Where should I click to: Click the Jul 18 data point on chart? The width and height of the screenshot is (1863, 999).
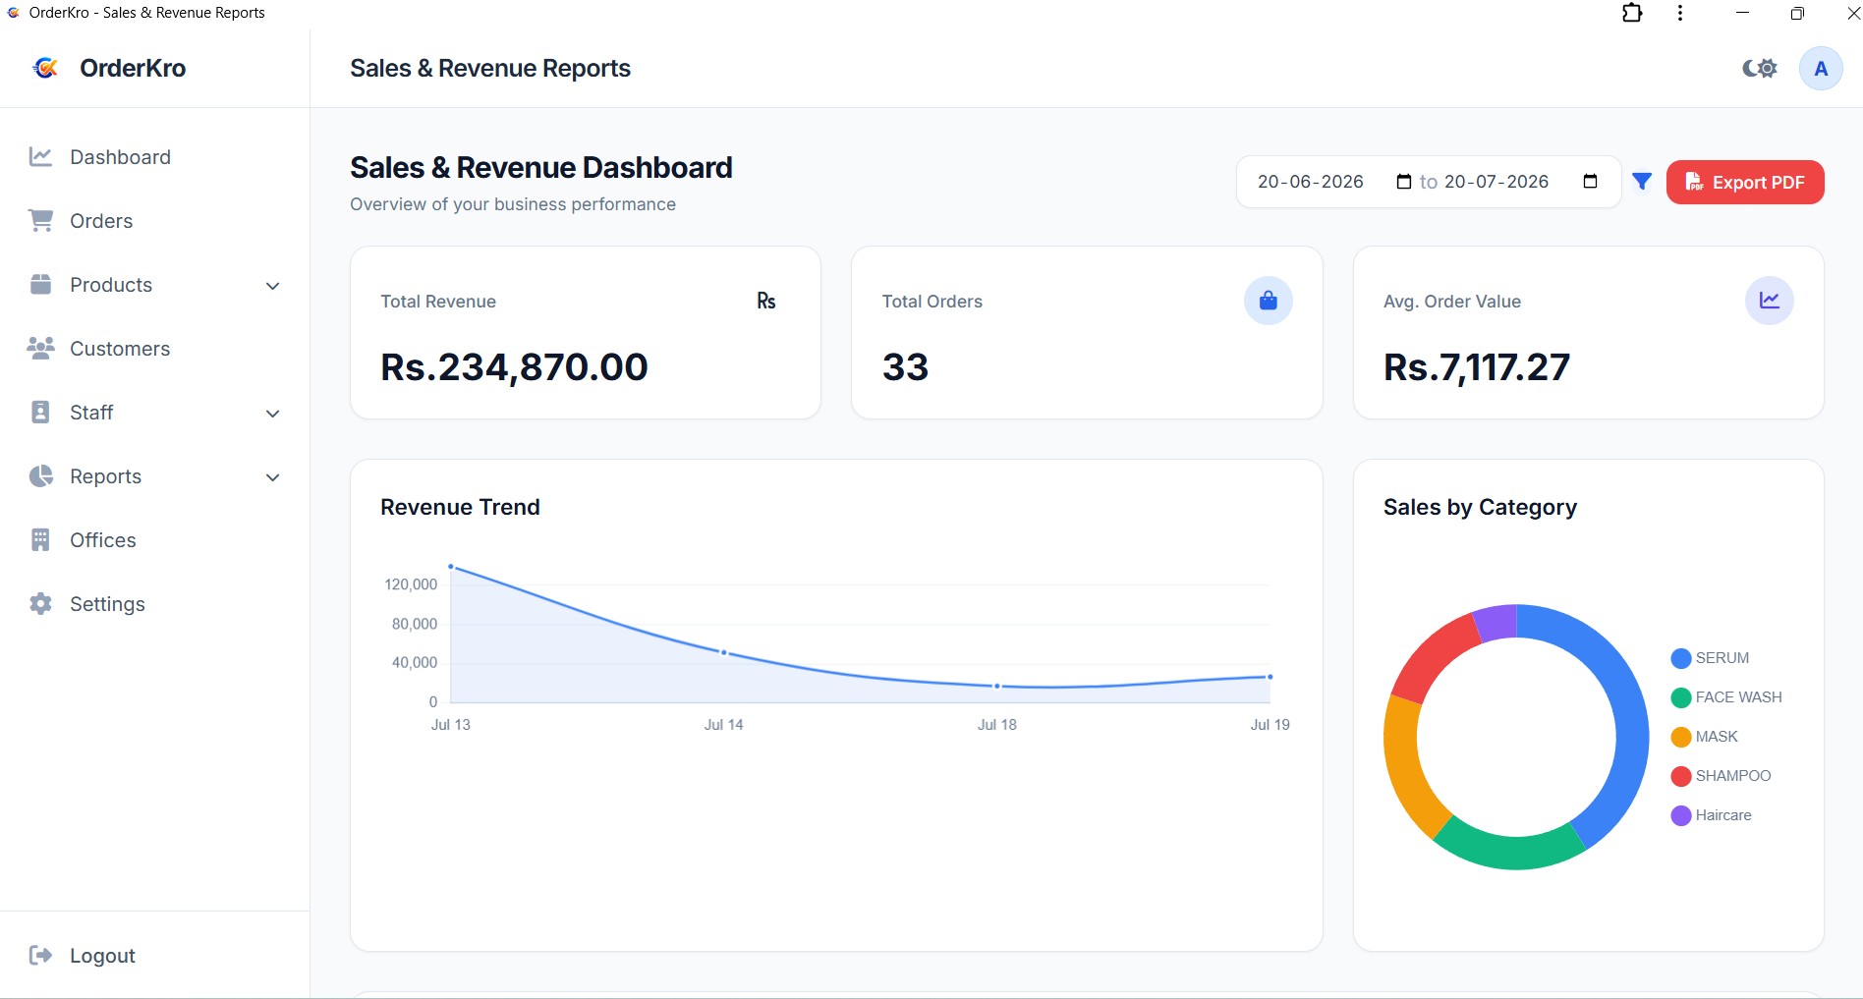click(x=997, y=687)
